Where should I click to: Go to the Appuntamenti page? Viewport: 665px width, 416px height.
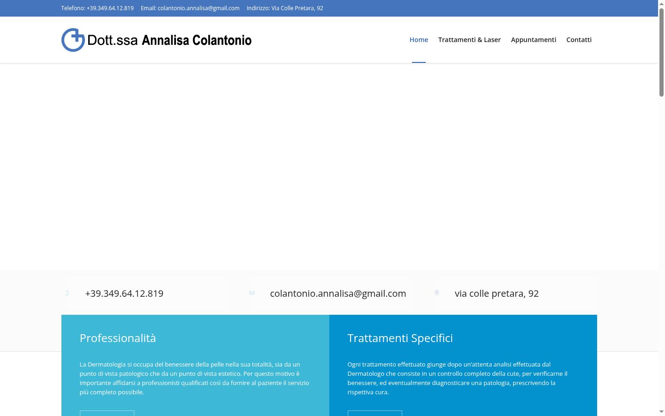pyautogui.click(x=533, y=40)
